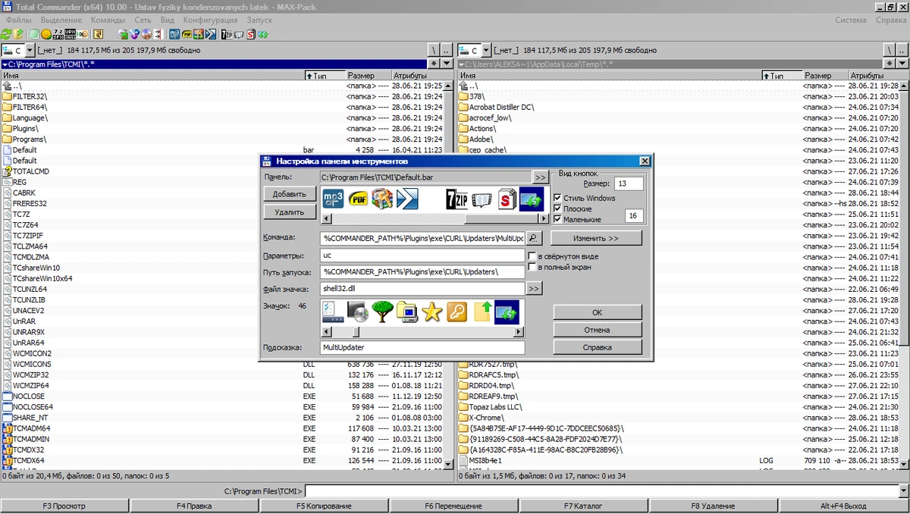Select the Plugins folder in left panel
This screenshot has width=910, height=514.
pos(26,129)
